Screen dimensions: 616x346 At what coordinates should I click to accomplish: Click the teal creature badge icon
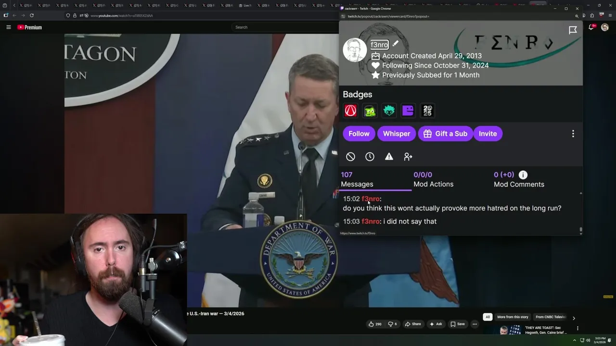[389, 111]
